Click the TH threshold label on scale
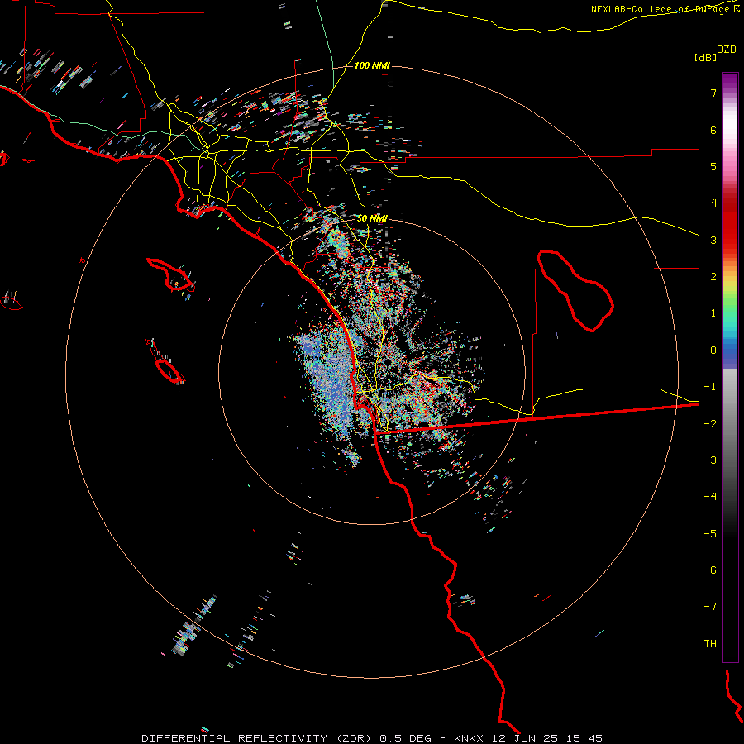The image size is (744, 744). (710, 643)
